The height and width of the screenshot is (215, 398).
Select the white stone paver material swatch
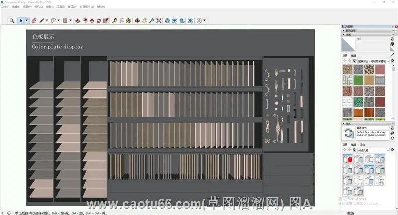coord(347,80)
